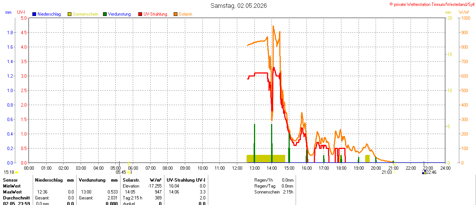Screen dimensions: 476x205
Task: Click the chart title Samstag, 02.05.2026
Action: [238, 6]
